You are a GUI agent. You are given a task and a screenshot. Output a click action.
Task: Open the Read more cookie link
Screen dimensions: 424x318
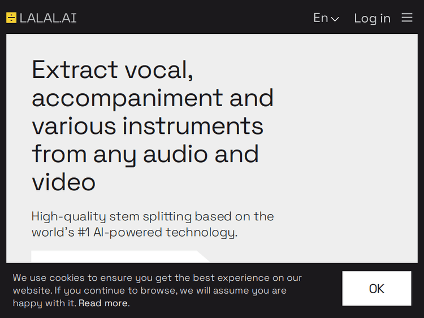[x=103, y=303]
